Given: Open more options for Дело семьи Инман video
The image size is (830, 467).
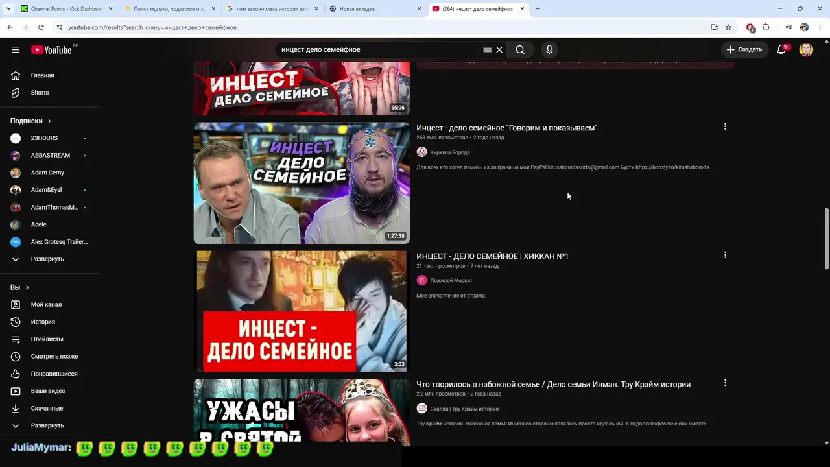Looking at the screenshot, I should click(725, 383).
